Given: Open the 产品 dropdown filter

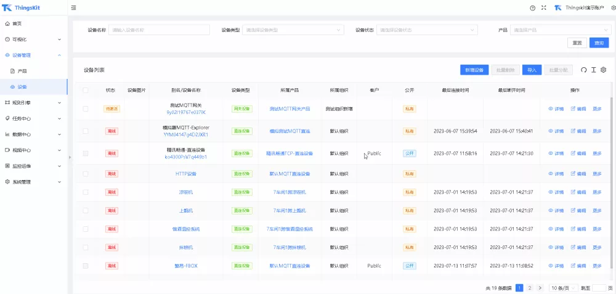Looking at the screenshot, I should (x=559, y=30).
